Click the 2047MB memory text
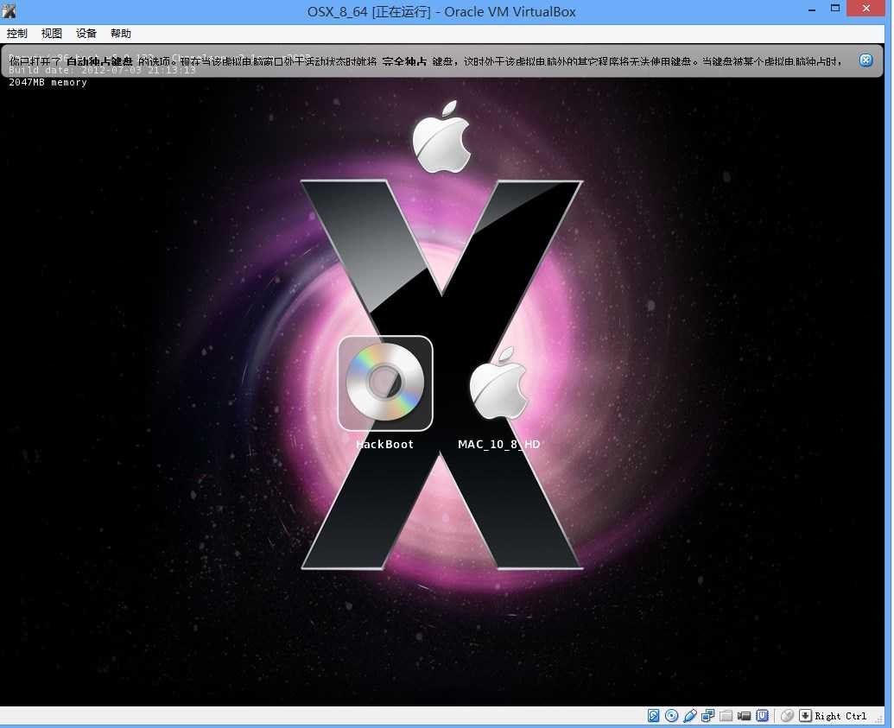This screenshot has width=894, height=728. 48,83
